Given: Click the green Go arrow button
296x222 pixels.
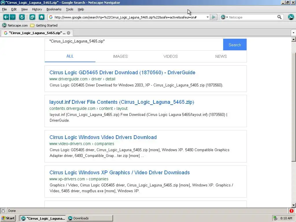Looking at the screenshot, I should coord(214,17).
